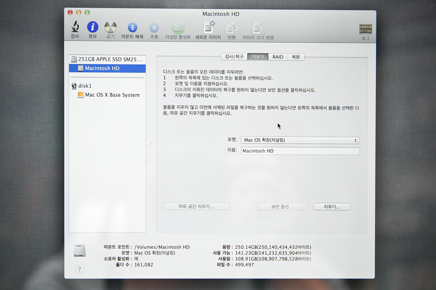The image size is (436, 290).
Task: Click the 141.23GB available value
Action: coord(273,253)
